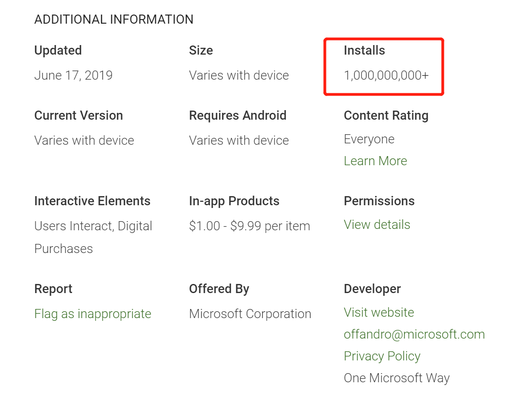
Task: Open View details under Permissions
Action: [377, 225]
